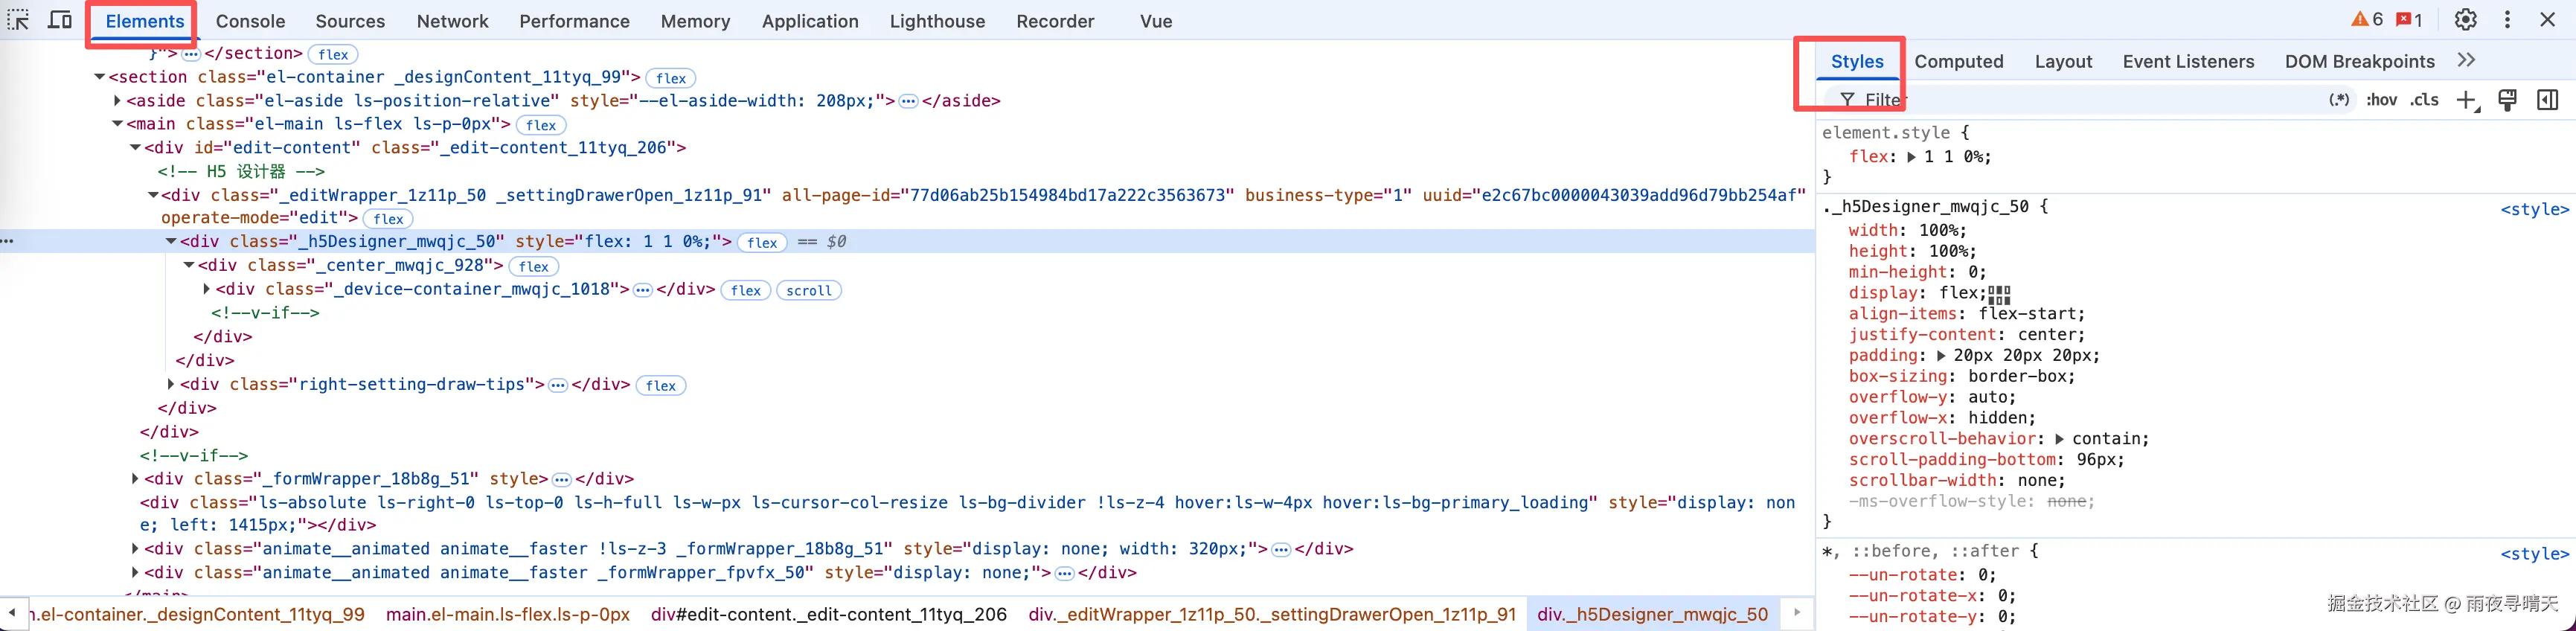The height and width of the screenshot is (631, 2576).
Task: Open the Performance tab
Action: (x=574, y=21)
